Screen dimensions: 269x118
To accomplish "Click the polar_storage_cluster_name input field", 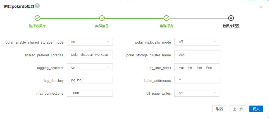I will tap(197, 55).
